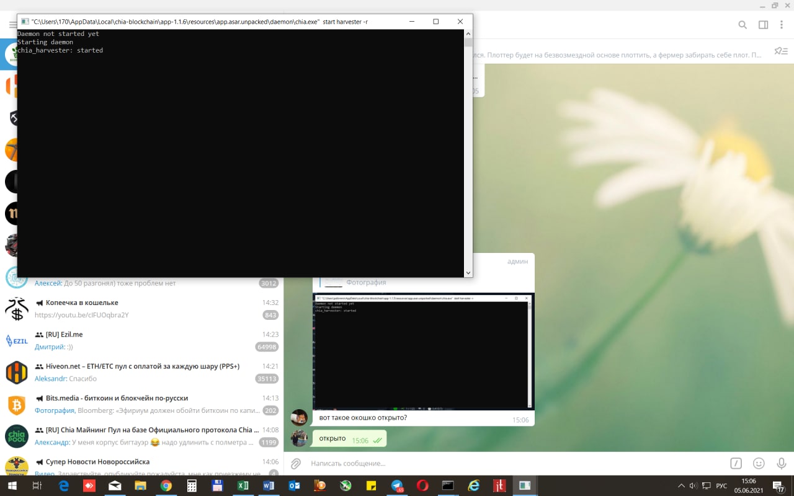Viewport: 794px width, 496px height.
Task: Open Sticky Notes yellow icon on taskbar
Action: click(x=371, y=486)
